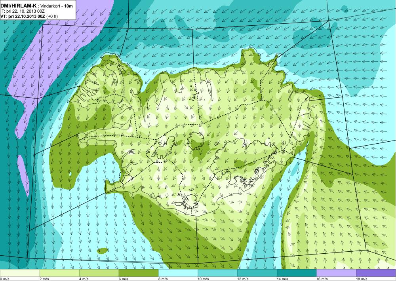This screenshot has height=281, width=396.
Task: Click the 'VT: þri 22.10.2013 00Z' line
Action: tap(23, 16)
